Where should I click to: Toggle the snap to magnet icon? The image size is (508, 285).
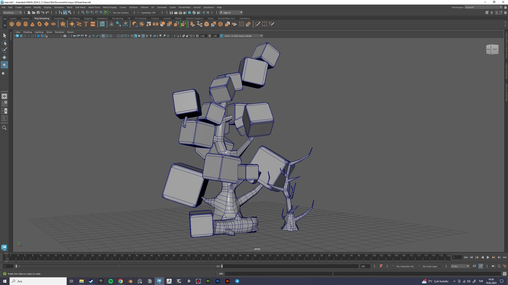(106, 13)
